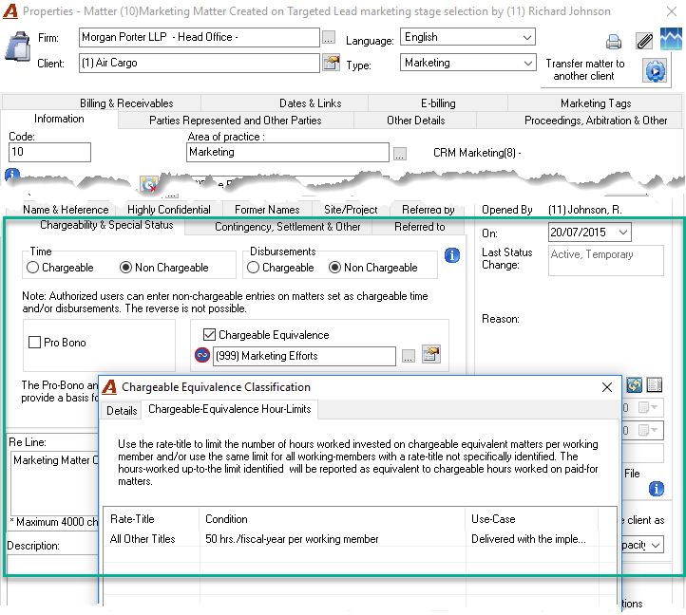Expand the capacity dropdown at lower right
The image size is (686, 615).
click(x=655, y=545)
